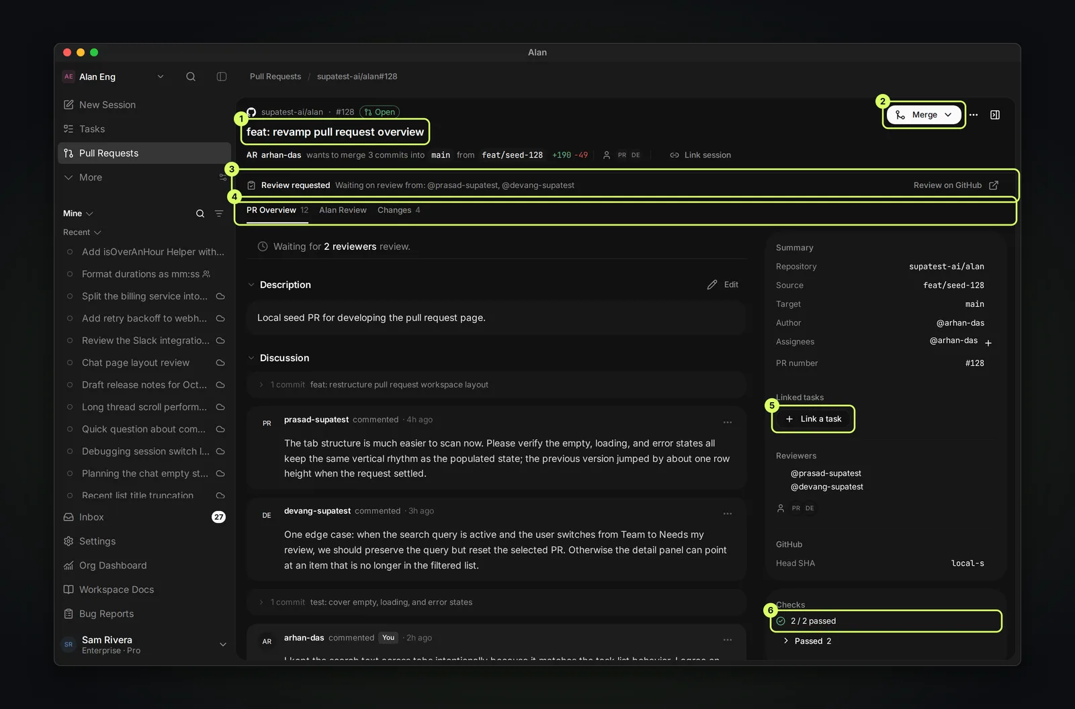Open Workspace Docs book icon
Image resolution: width=1075 pixels, height=709 pixels.
(x=69, y=589)
